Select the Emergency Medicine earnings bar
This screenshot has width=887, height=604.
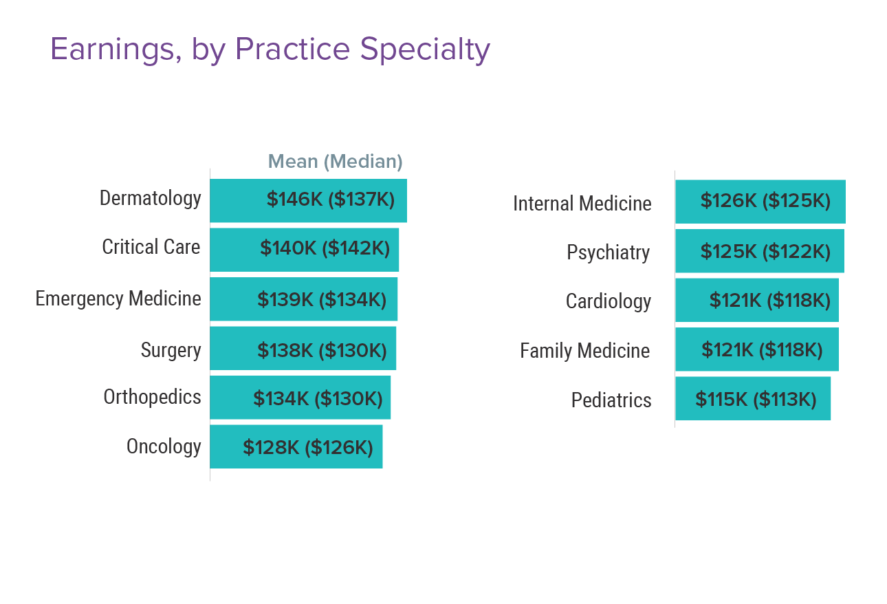[303, 299]
